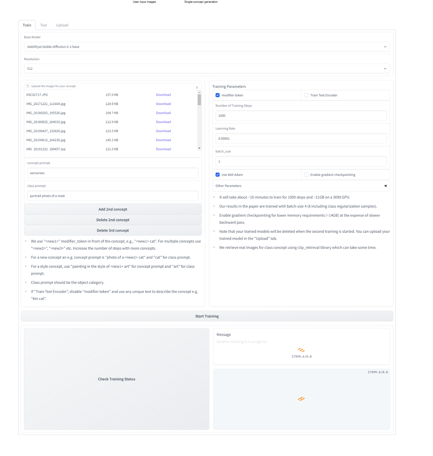Viewport: 433px width, 456px height.
Task: Click Add 2nd concept button
Action: pyautogui.click(x=113, y=209)
